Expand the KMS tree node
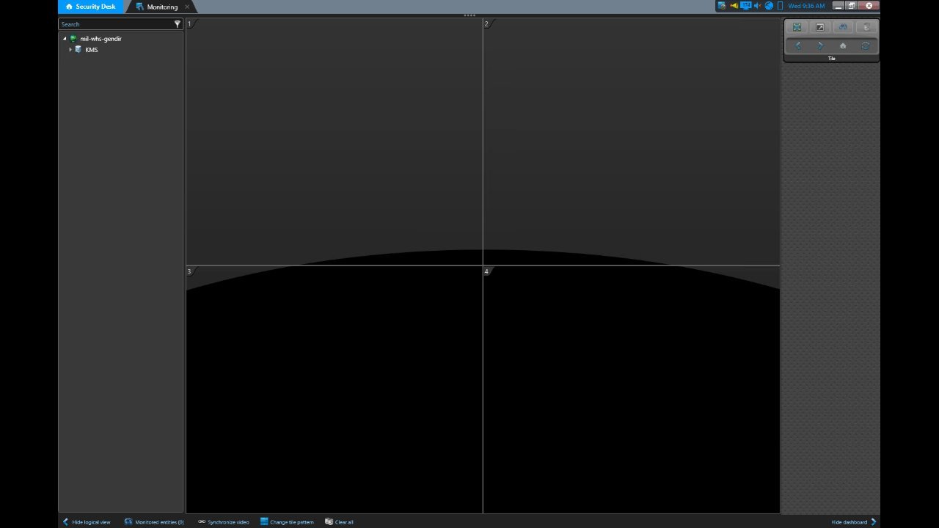Screen dimensions: 939x528 (70, 50)
